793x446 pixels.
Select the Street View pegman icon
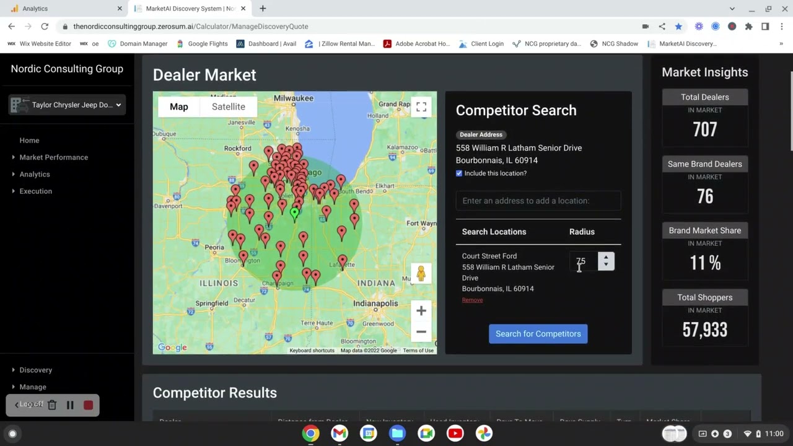point(421,273)
